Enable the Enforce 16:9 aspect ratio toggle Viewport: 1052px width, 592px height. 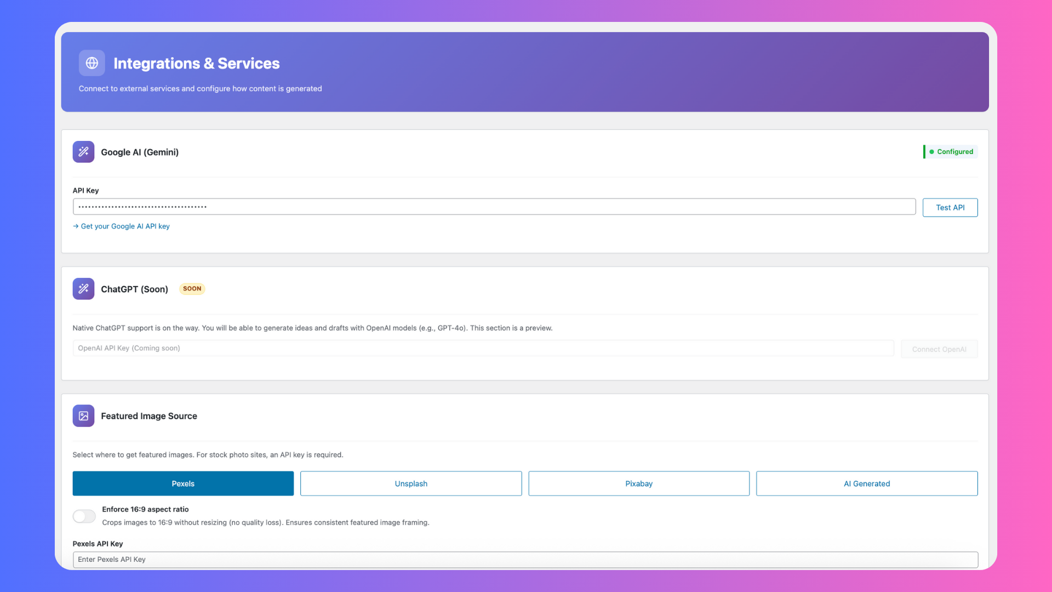pos(84,516)
